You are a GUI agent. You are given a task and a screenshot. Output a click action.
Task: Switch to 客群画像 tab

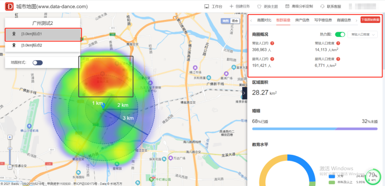pos(283,20)
